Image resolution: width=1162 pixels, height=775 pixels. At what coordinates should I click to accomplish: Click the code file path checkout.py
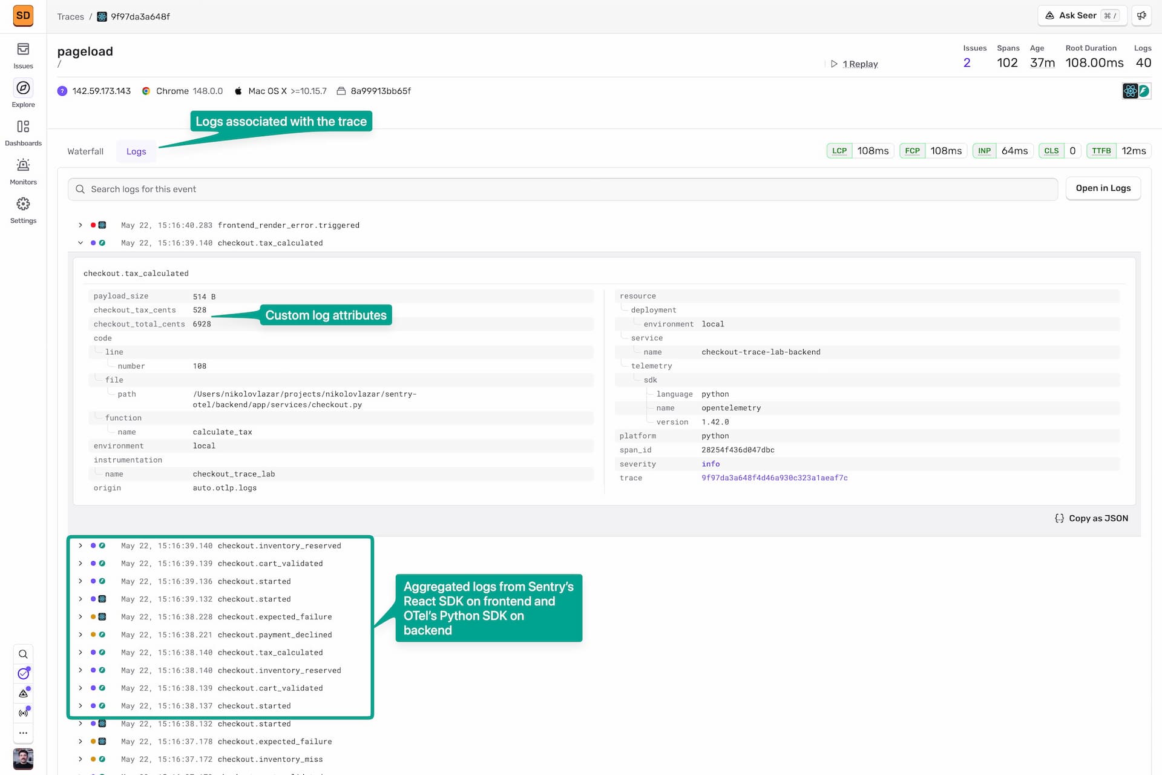304,399
